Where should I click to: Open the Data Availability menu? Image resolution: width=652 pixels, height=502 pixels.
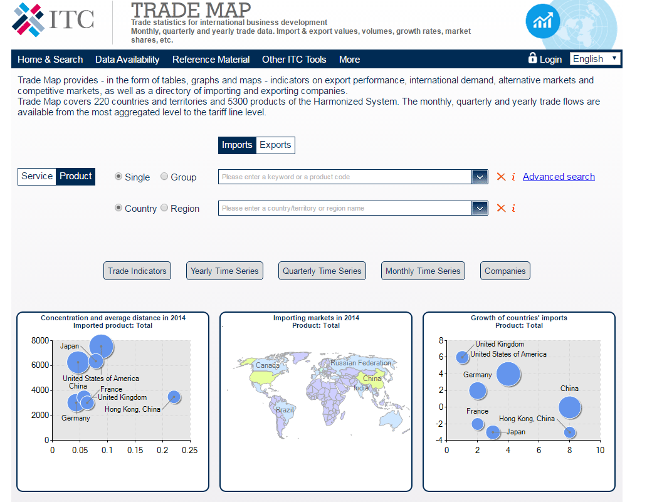pyautogui.click(x=127, y=60)
